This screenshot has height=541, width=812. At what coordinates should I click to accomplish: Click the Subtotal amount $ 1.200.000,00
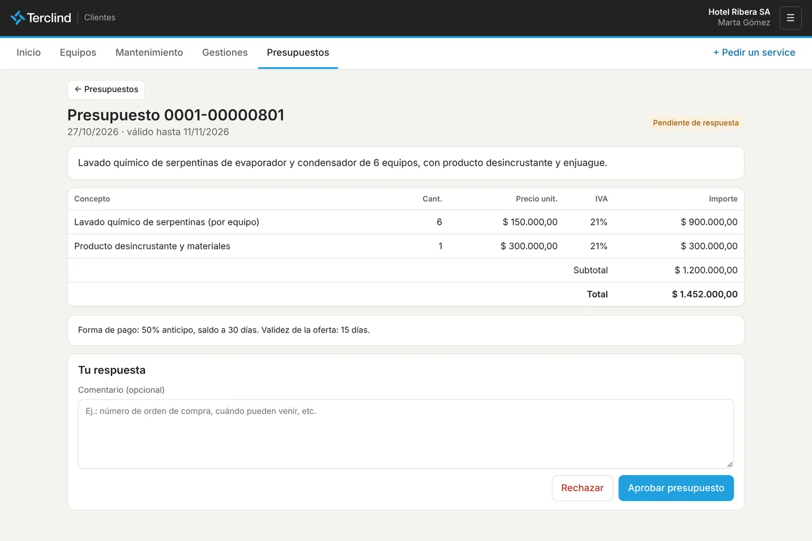click(x=706, y=270)
